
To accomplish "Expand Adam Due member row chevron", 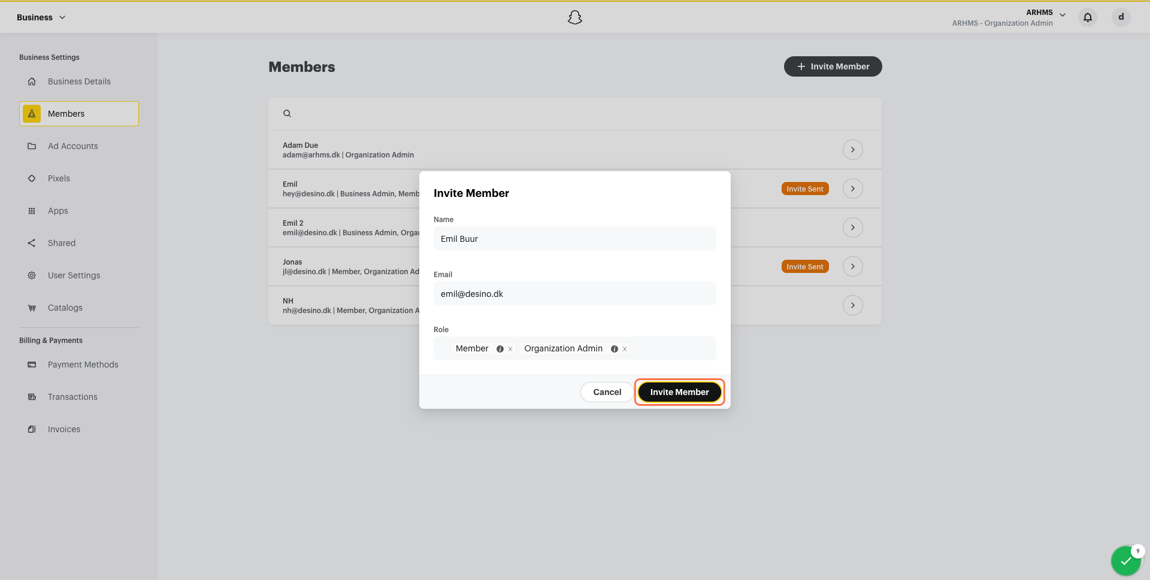I will (x=853, y=150).
